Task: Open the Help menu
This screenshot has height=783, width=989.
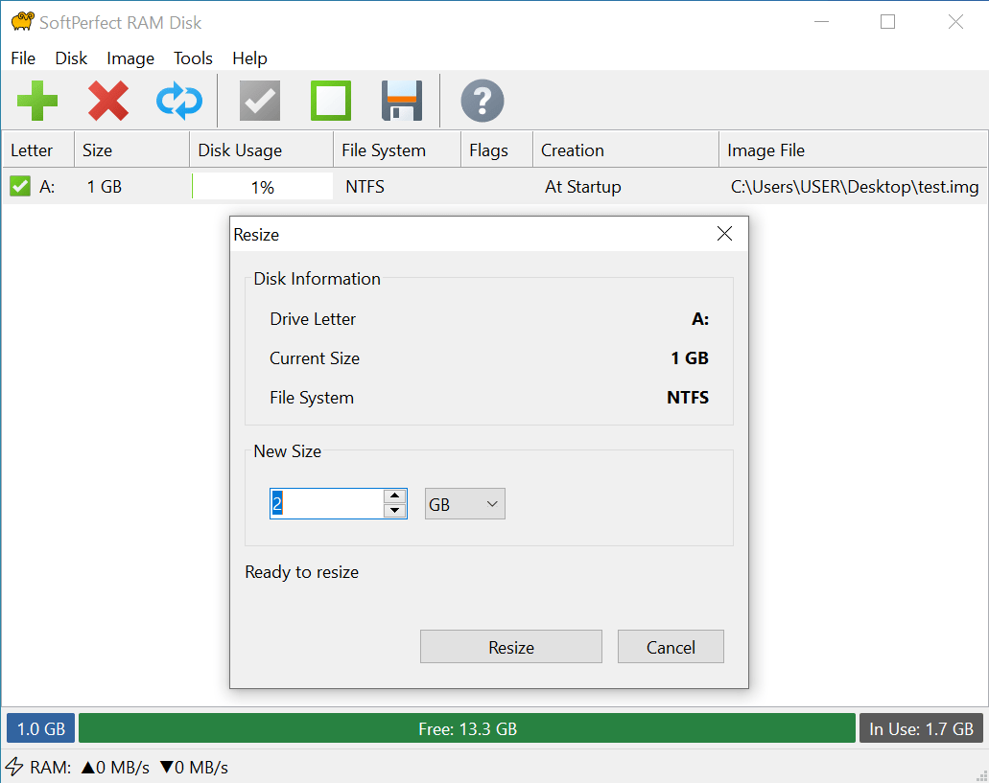Action: point(249,58)
